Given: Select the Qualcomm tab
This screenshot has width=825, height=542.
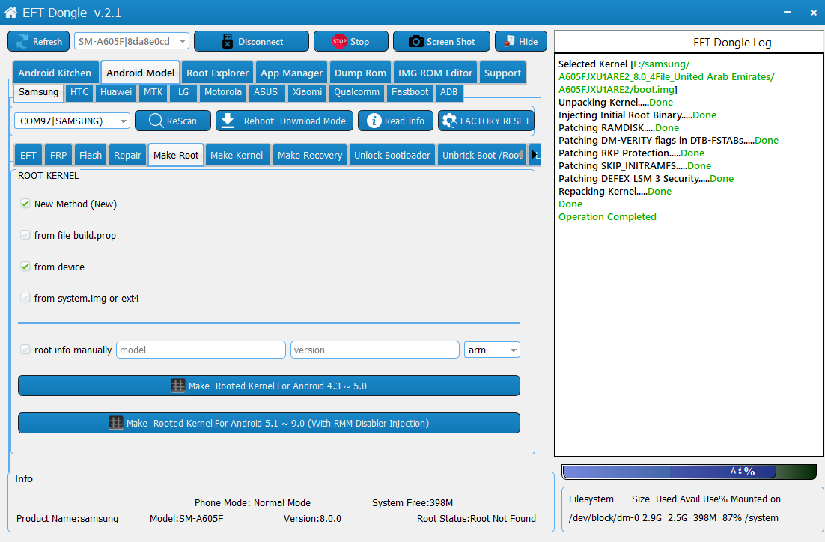Looking at the screenshot, I should 357,92.
